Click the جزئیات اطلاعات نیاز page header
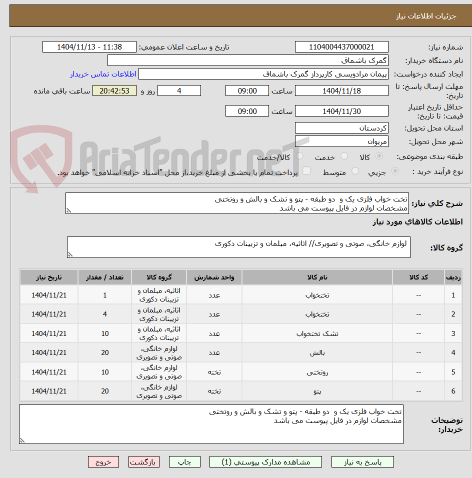The width and height of the screenshot is (472, 478). click(426, 16)
